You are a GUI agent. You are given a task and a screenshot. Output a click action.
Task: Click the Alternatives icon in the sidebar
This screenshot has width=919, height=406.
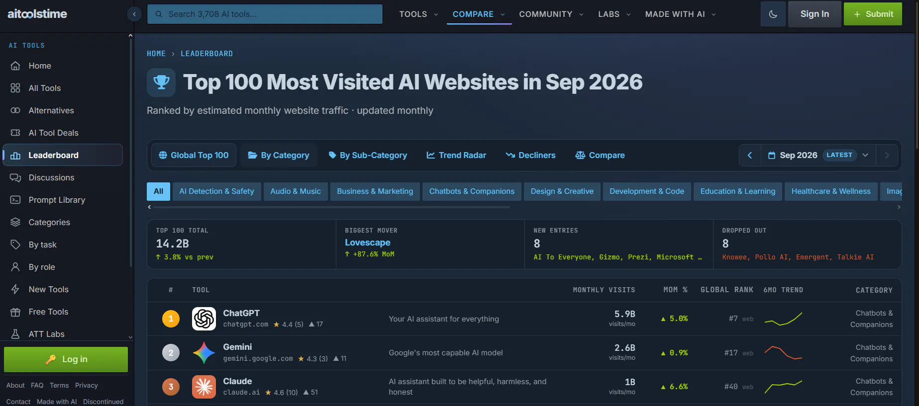[15, 110]
